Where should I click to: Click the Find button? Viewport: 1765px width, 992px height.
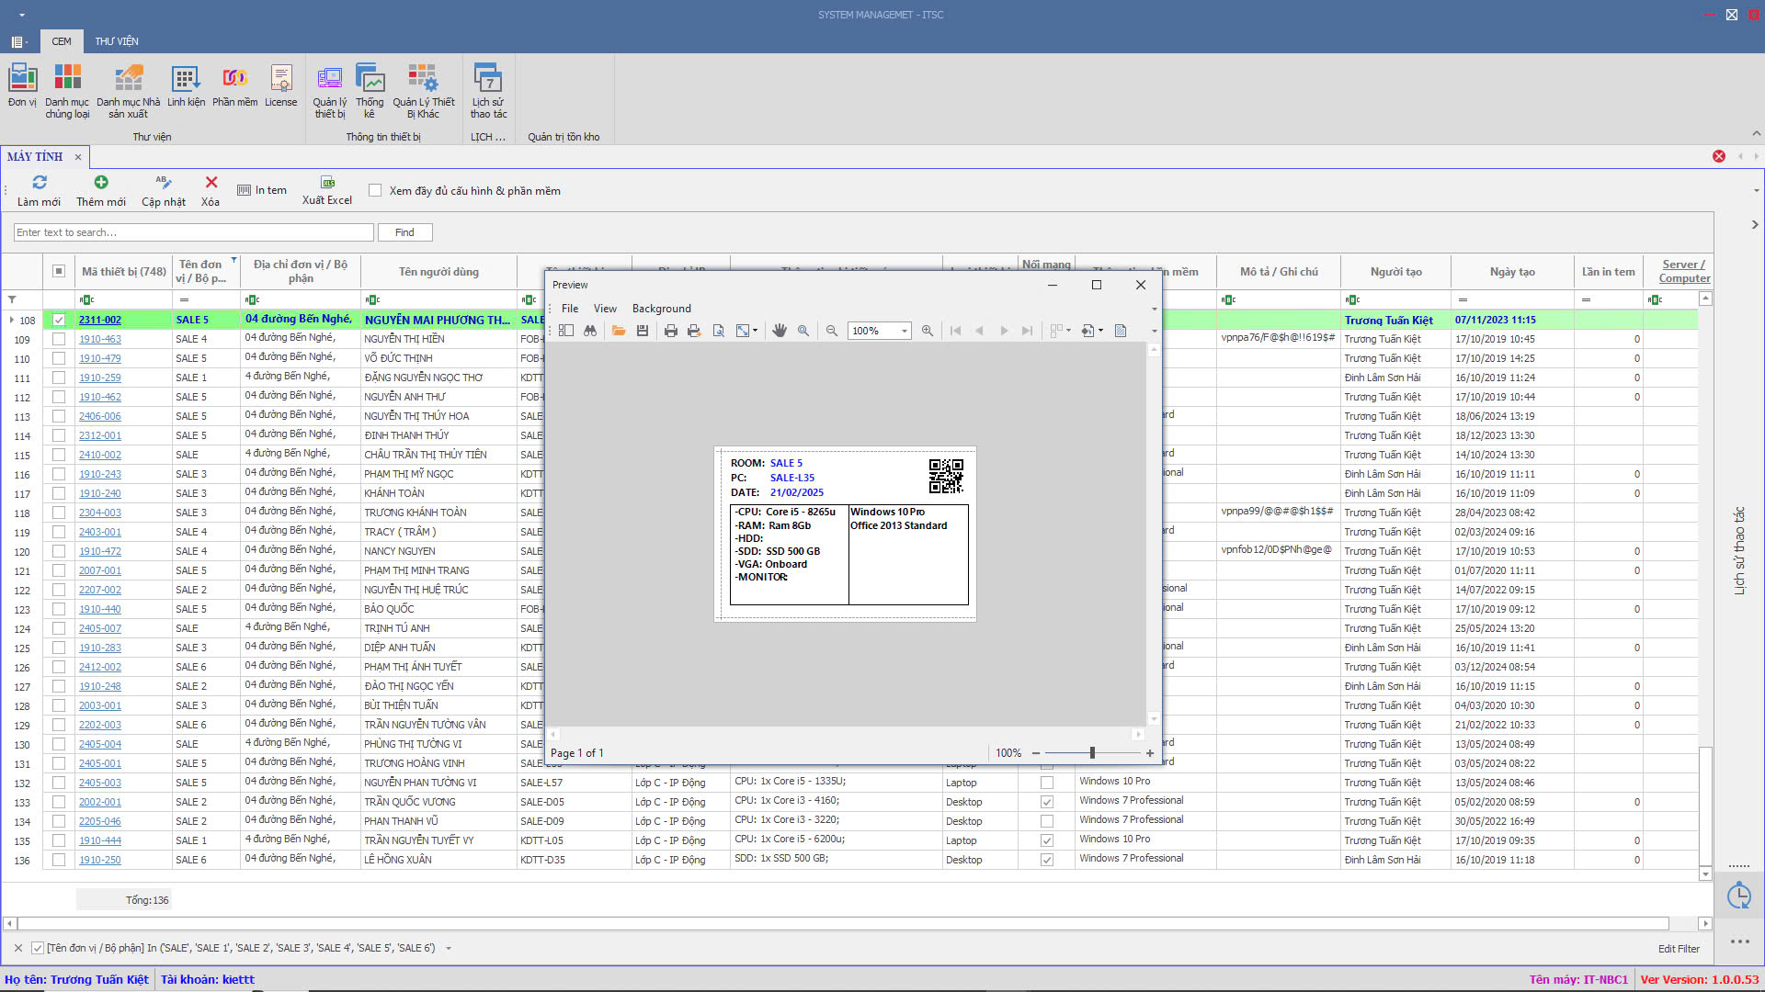[x=404, y=232]
